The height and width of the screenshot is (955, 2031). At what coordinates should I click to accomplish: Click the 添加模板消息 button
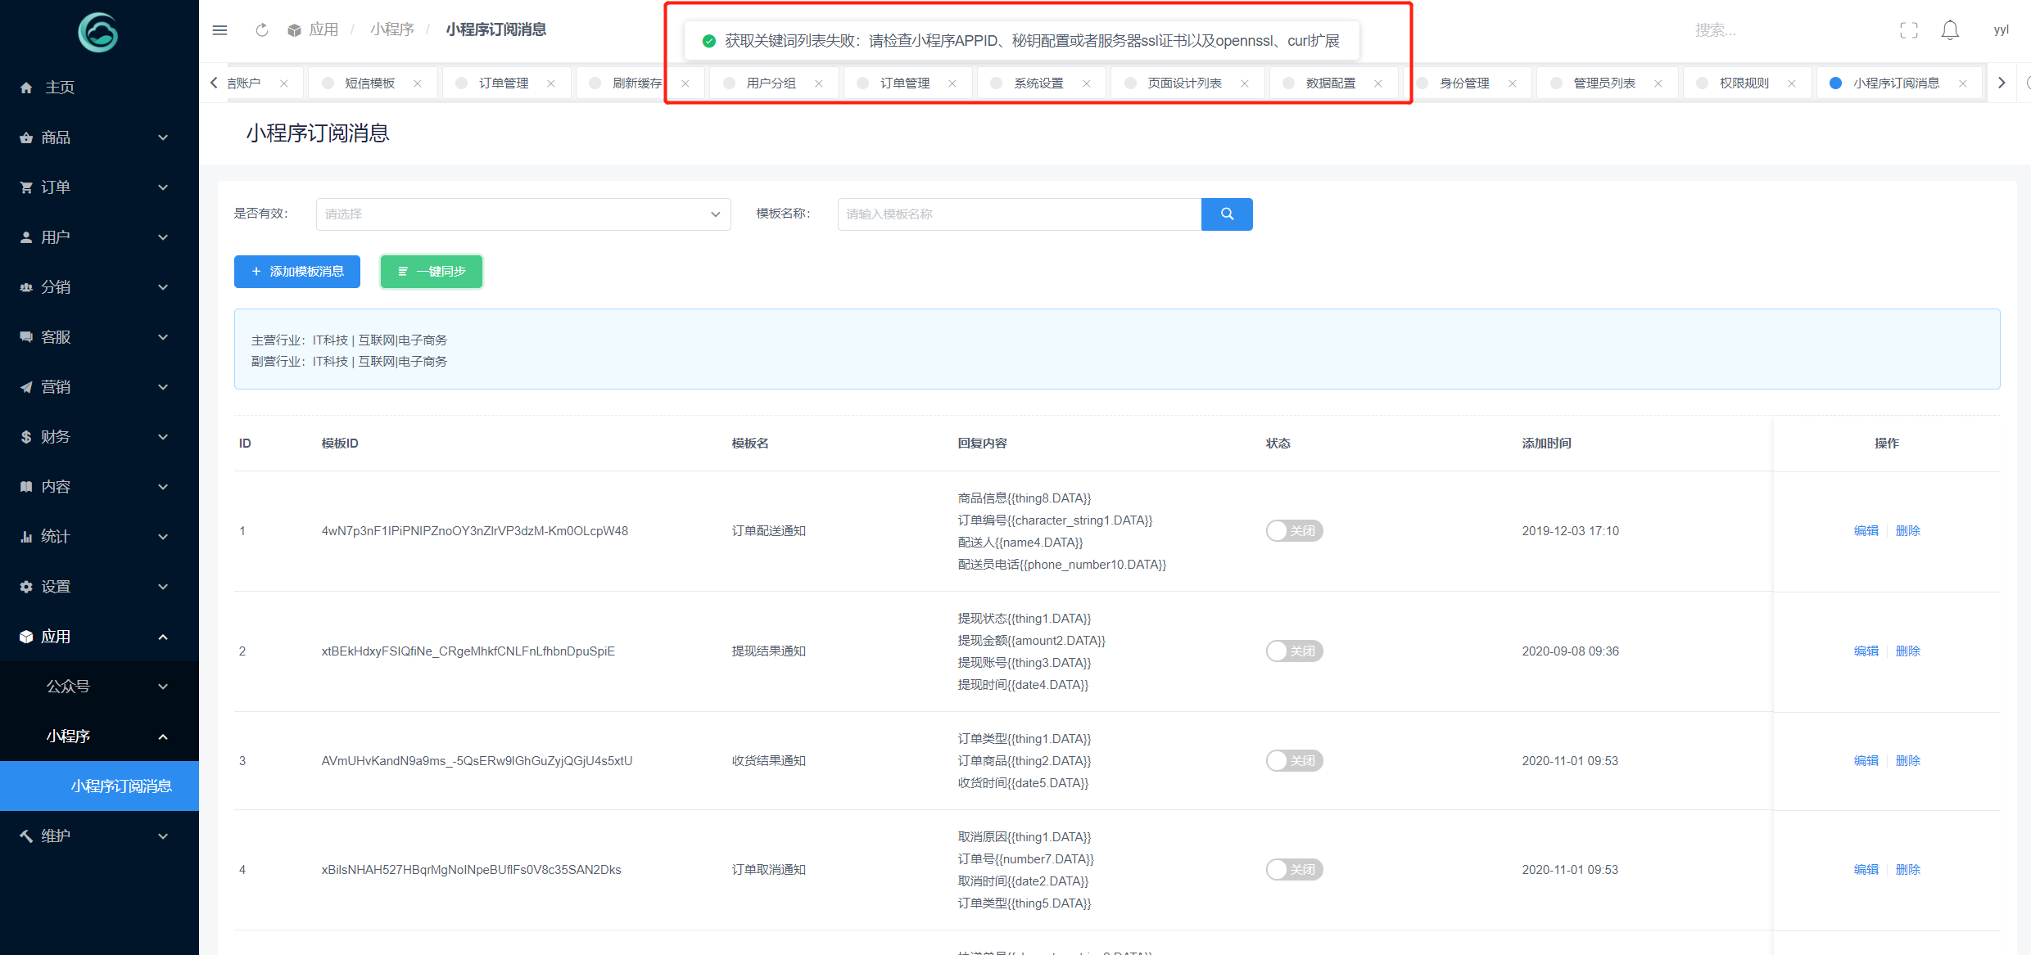[x=297, y=272]
